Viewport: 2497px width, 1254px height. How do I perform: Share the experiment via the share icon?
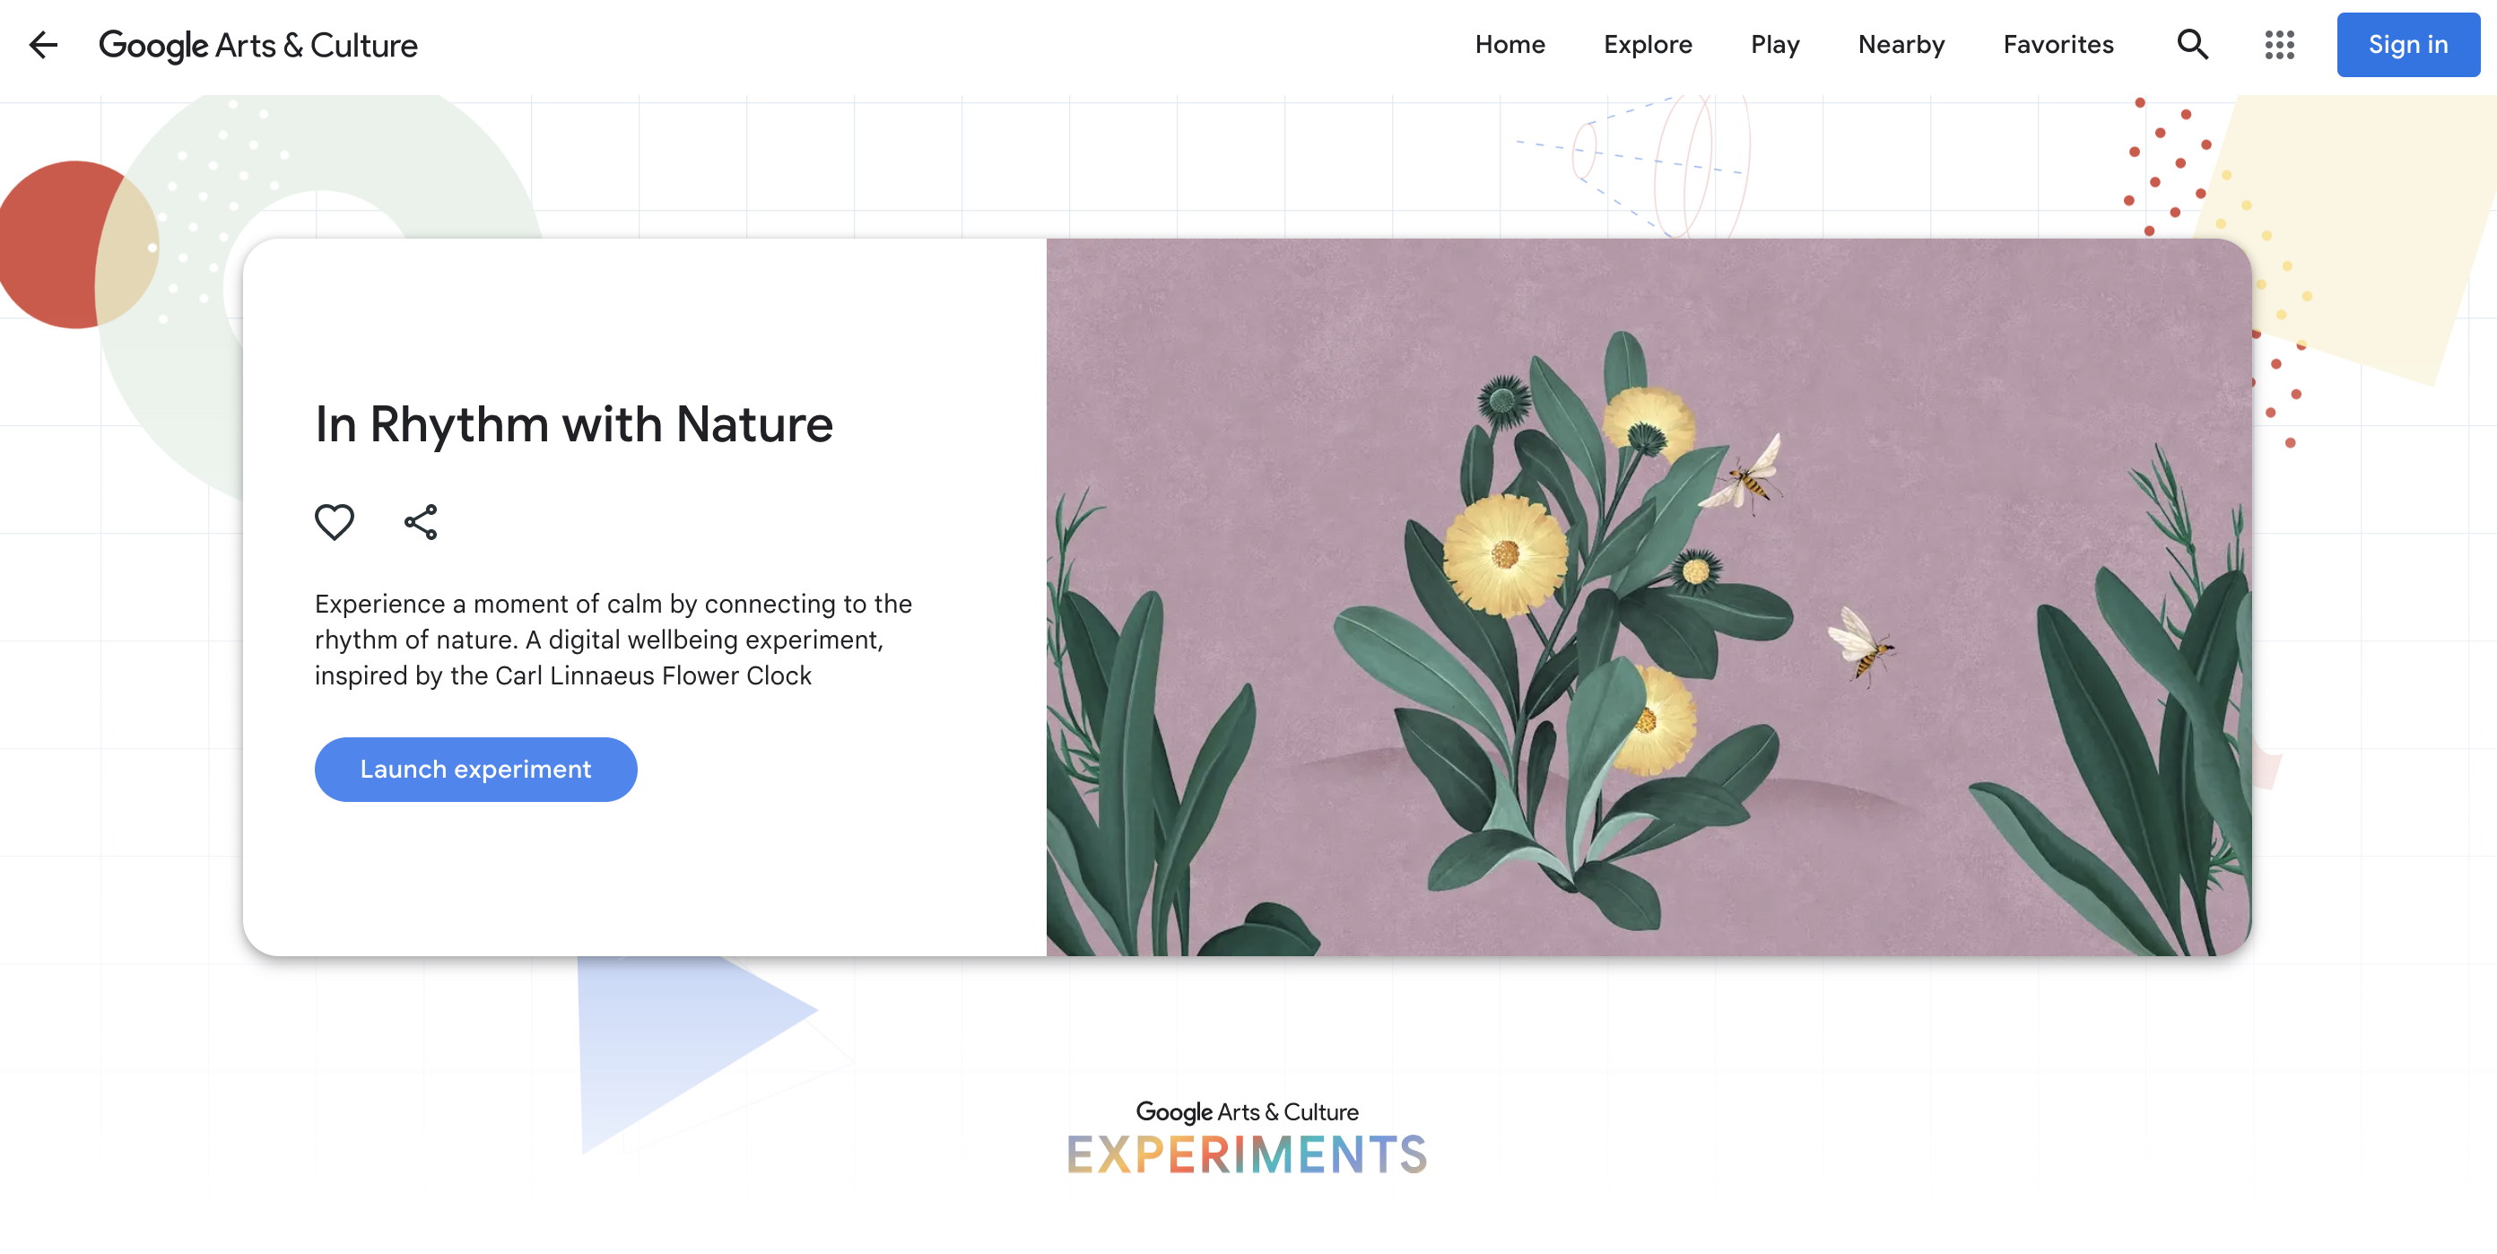(x=421, y=521)
